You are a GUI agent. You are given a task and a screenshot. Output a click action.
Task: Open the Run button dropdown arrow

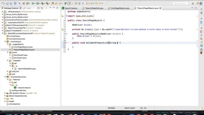[x=40, y=4]
